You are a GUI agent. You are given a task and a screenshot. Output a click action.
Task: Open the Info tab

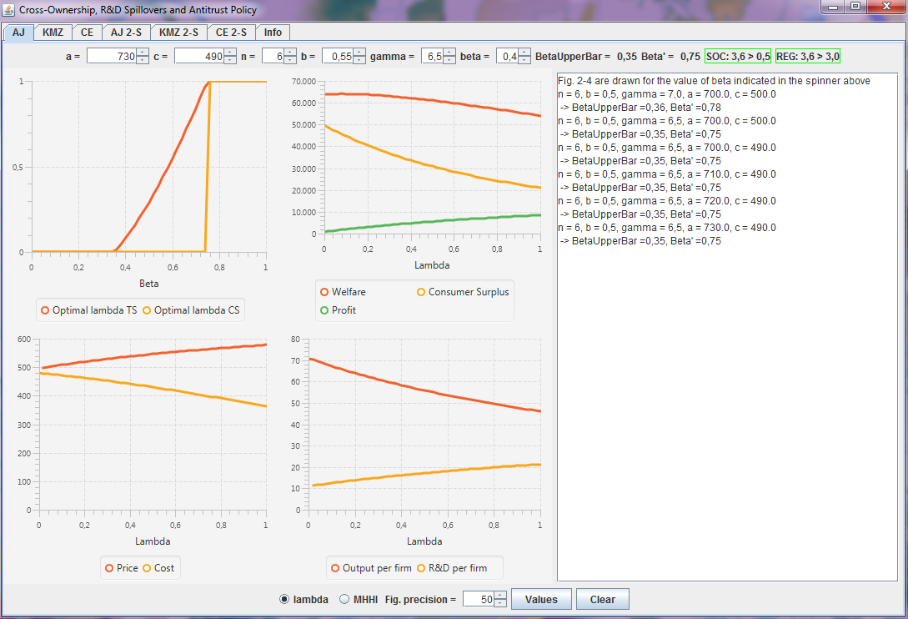(273, 33)
